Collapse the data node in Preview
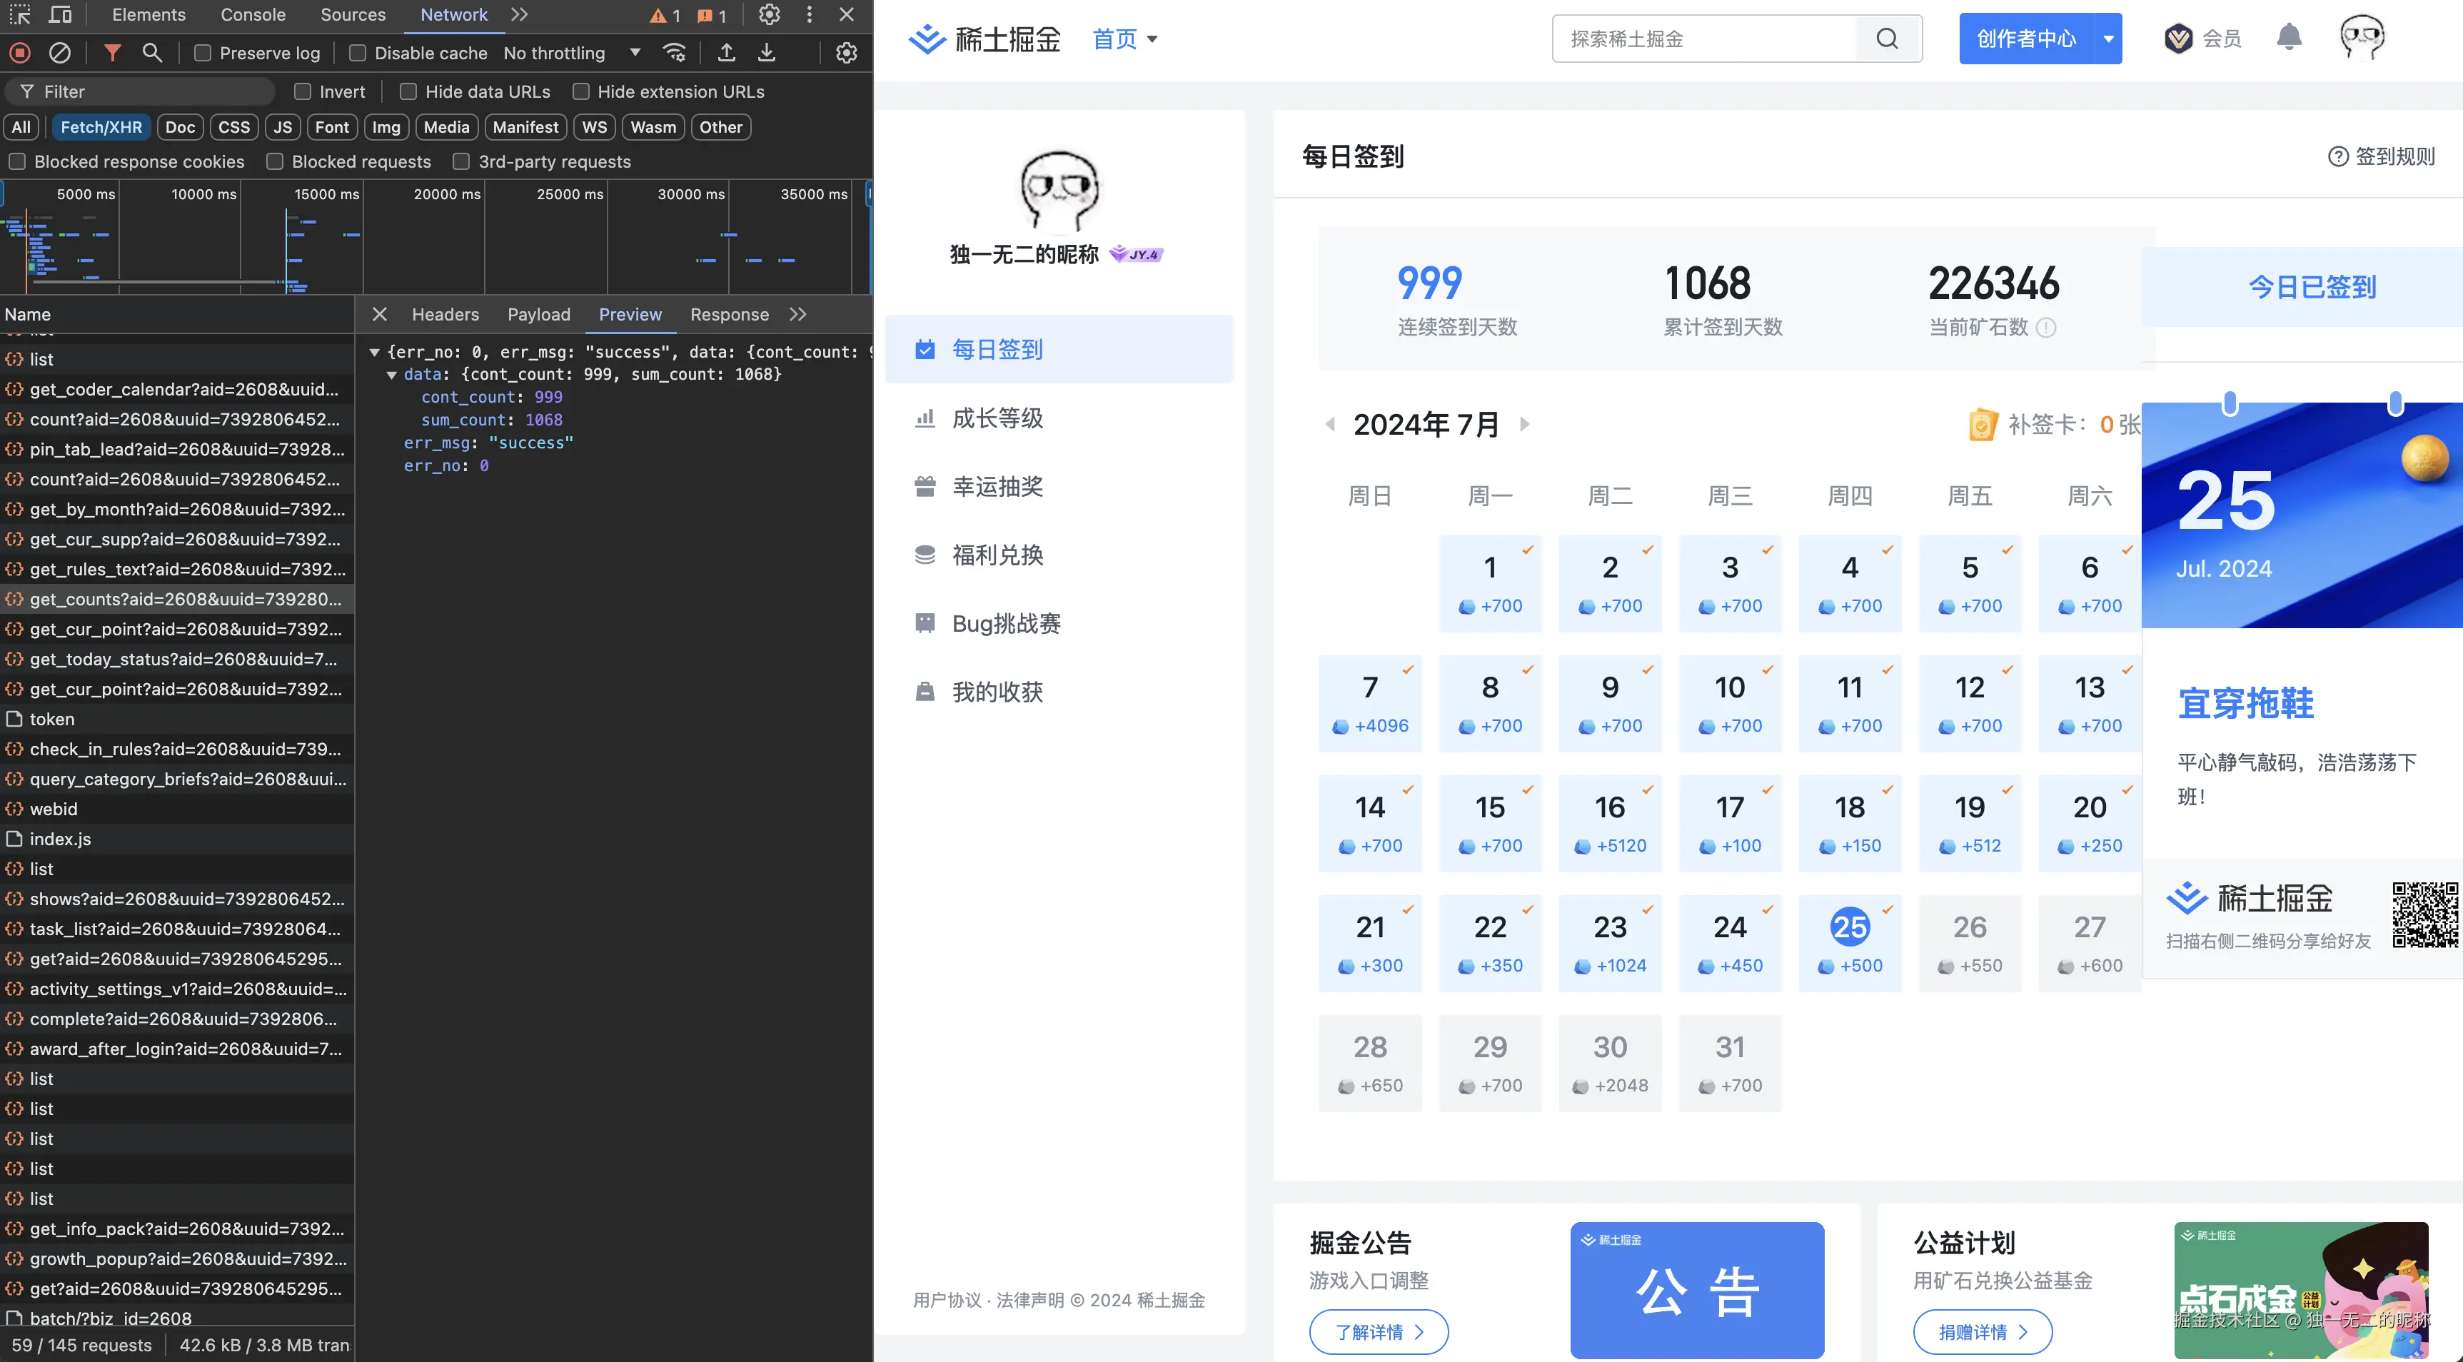Viewport: 2463px width, 1362px height. tap(392, 375)
